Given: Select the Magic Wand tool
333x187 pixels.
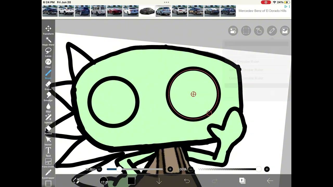Looking at the screenshot, I should (48, 41).
